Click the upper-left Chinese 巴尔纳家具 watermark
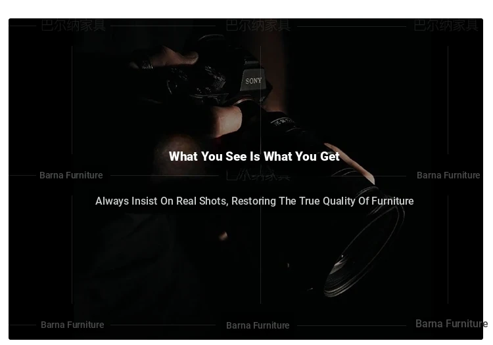 (x=73, y=25)
